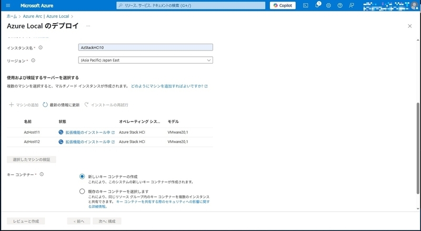Open the リージョン dropdown Japan East
The image size is (421, 231).
(x=146, y=60)
